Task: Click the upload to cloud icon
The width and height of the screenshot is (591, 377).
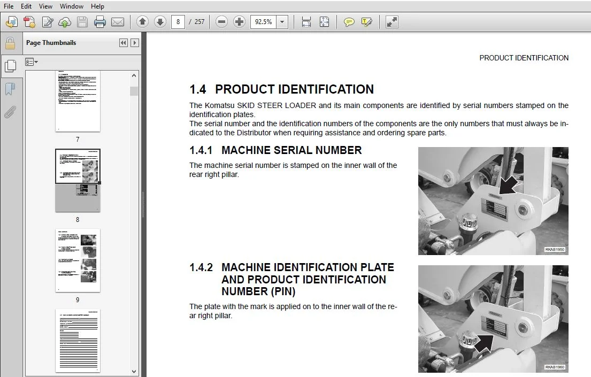Action: (x=65, y=22)
